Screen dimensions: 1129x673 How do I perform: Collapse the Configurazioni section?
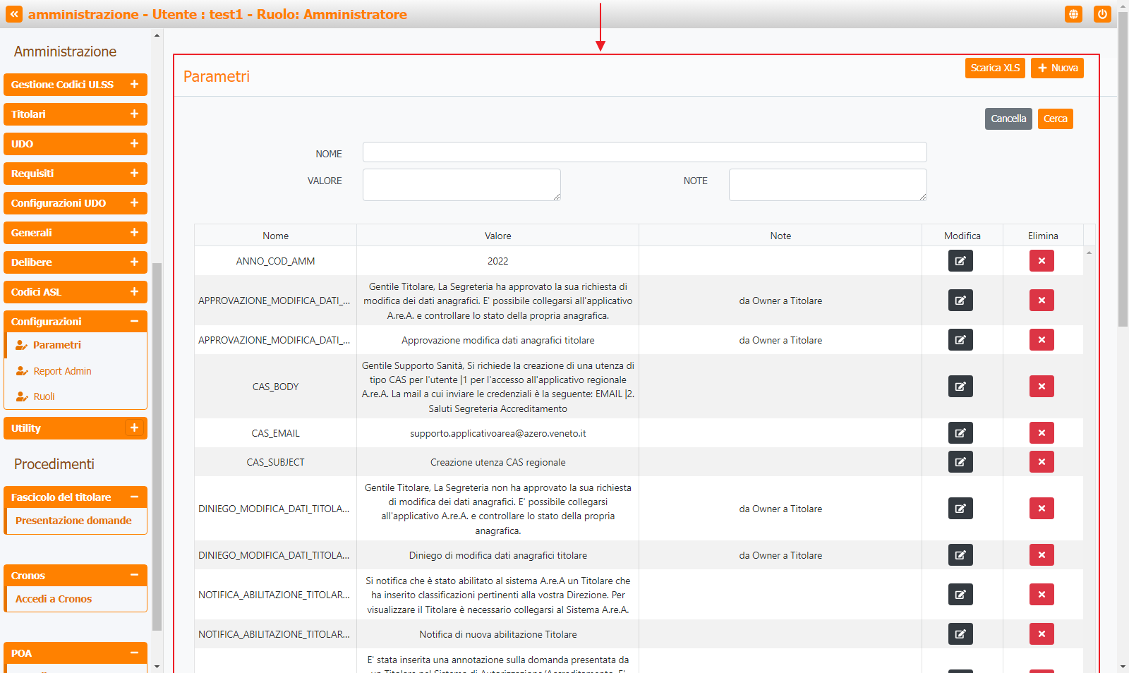(x=134, y=322)
